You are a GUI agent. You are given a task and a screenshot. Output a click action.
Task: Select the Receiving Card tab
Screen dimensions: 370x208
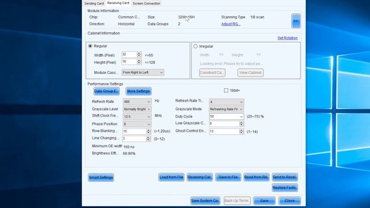point(118,3)
